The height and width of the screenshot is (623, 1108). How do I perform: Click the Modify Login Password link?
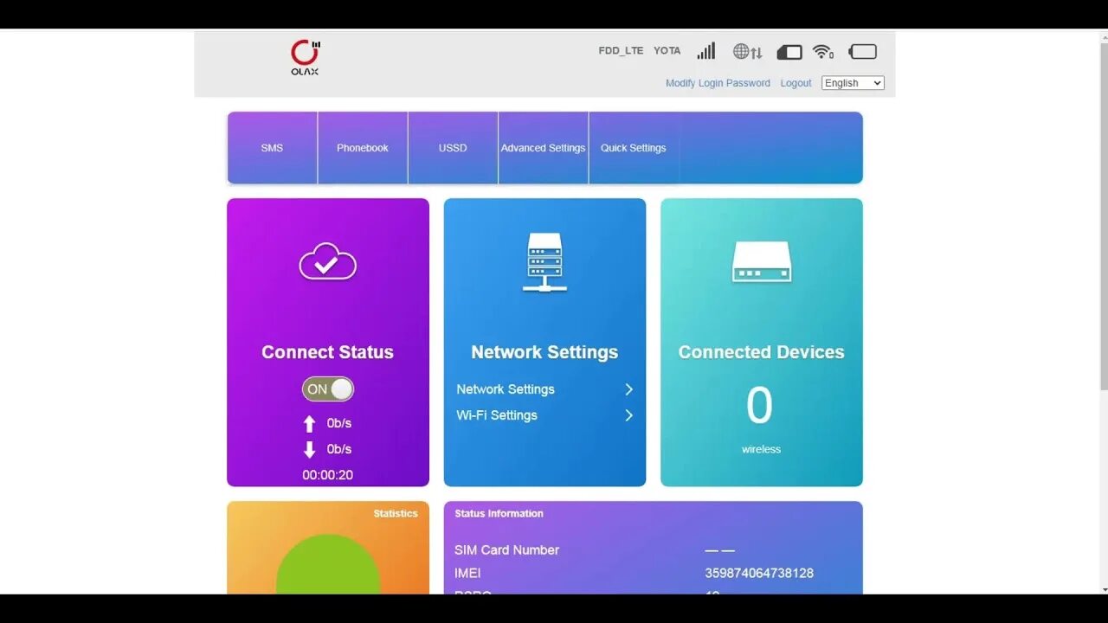click(x=718, y=83)
